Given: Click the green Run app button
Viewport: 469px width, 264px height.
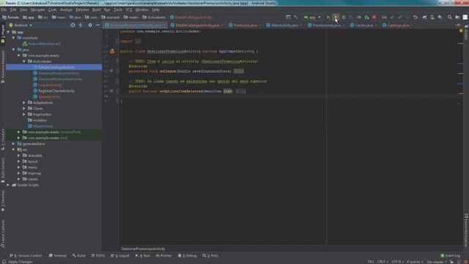Looking at the screenshot, I should click(328, 18).
